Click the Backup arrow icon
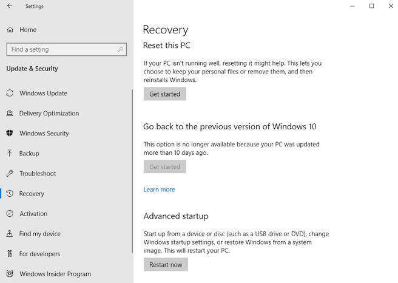This screenshot has height=283, width=398. pyautogui.click(x=10, y=154)
